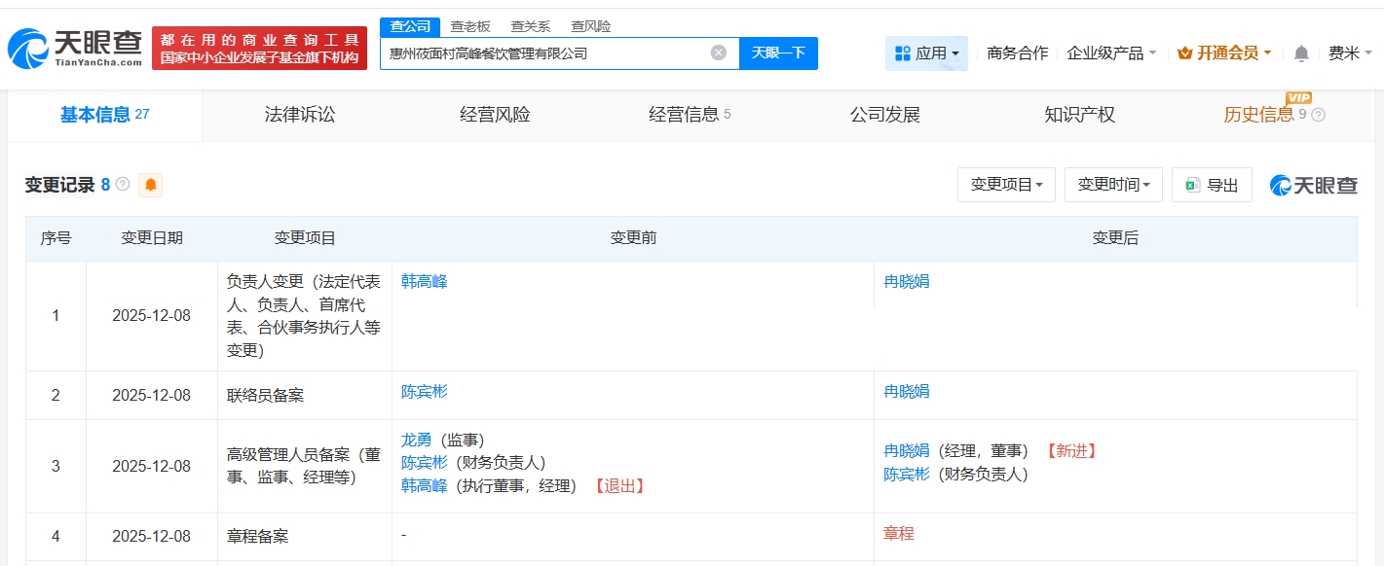1384x566 pixels.
Task: Open the 应用 apps dropdown
Action: point(926,53)
